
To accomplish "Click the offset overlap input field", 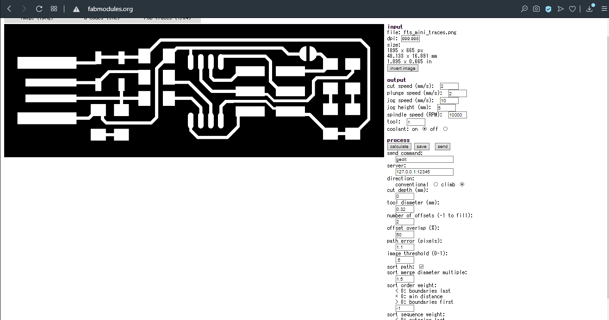I will (405, 234).
